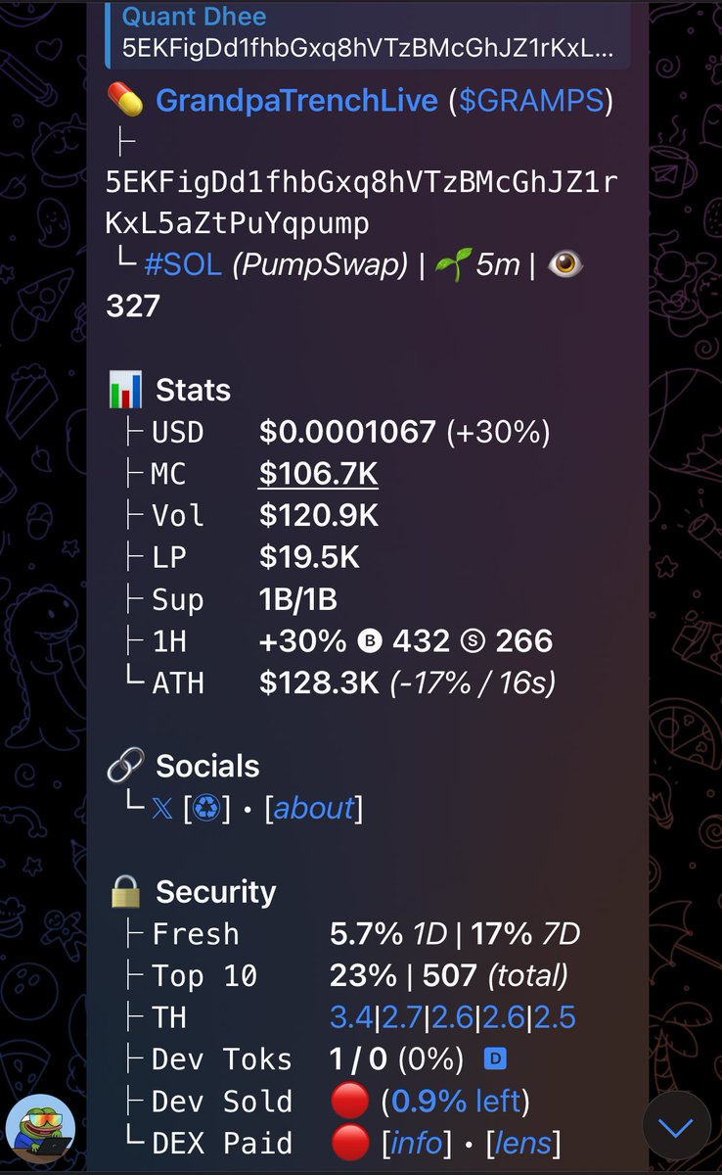
Task: Tap the #SOL hashtag
Action: (184, 264)
